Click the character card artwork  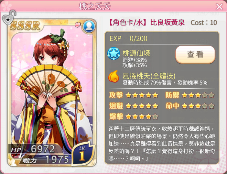pyautogui.click(x=52, y=92)
